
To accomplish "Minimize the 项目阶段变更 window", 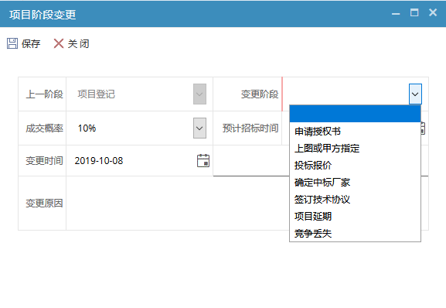I will tap(396, 13).
